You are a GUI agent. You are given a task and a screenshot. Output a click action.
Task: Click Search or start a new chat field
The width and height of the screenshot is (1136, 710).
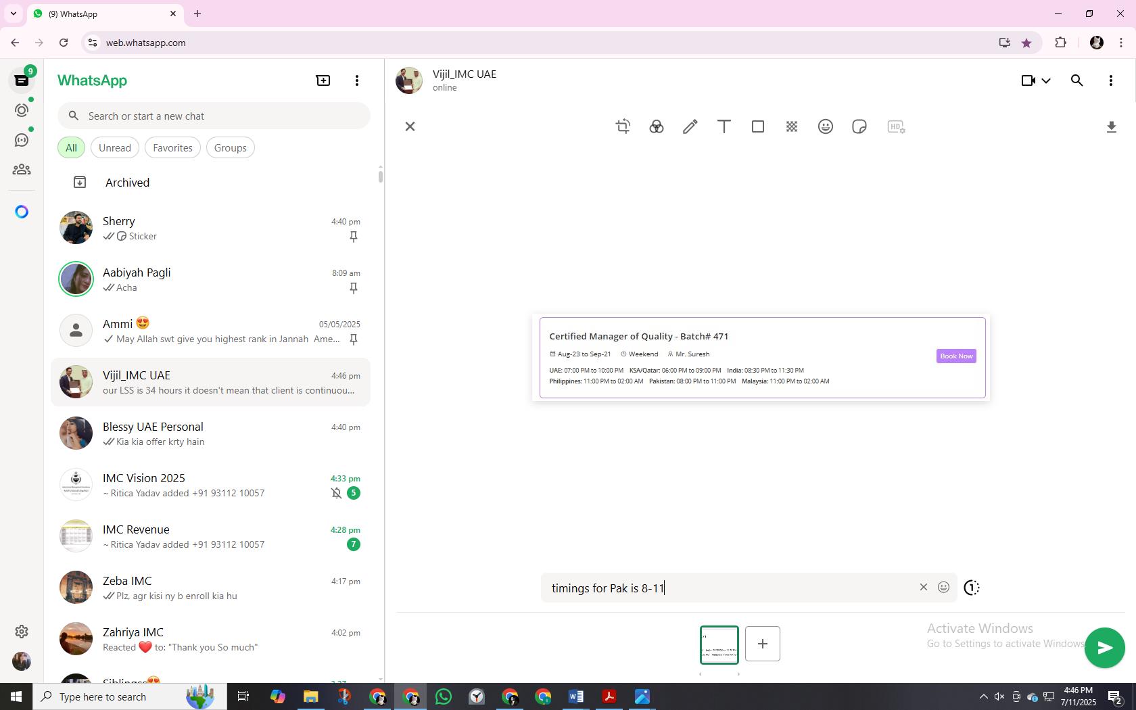pos(214,116)
